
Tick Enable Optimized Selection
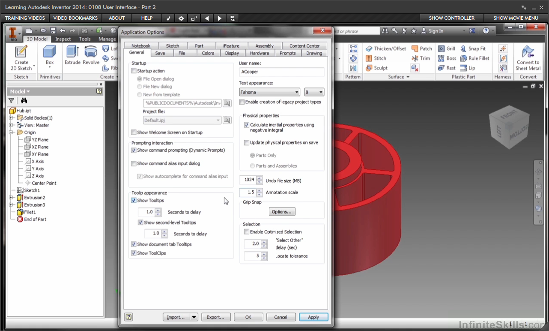pyautogui.click(x=247, y=232)
